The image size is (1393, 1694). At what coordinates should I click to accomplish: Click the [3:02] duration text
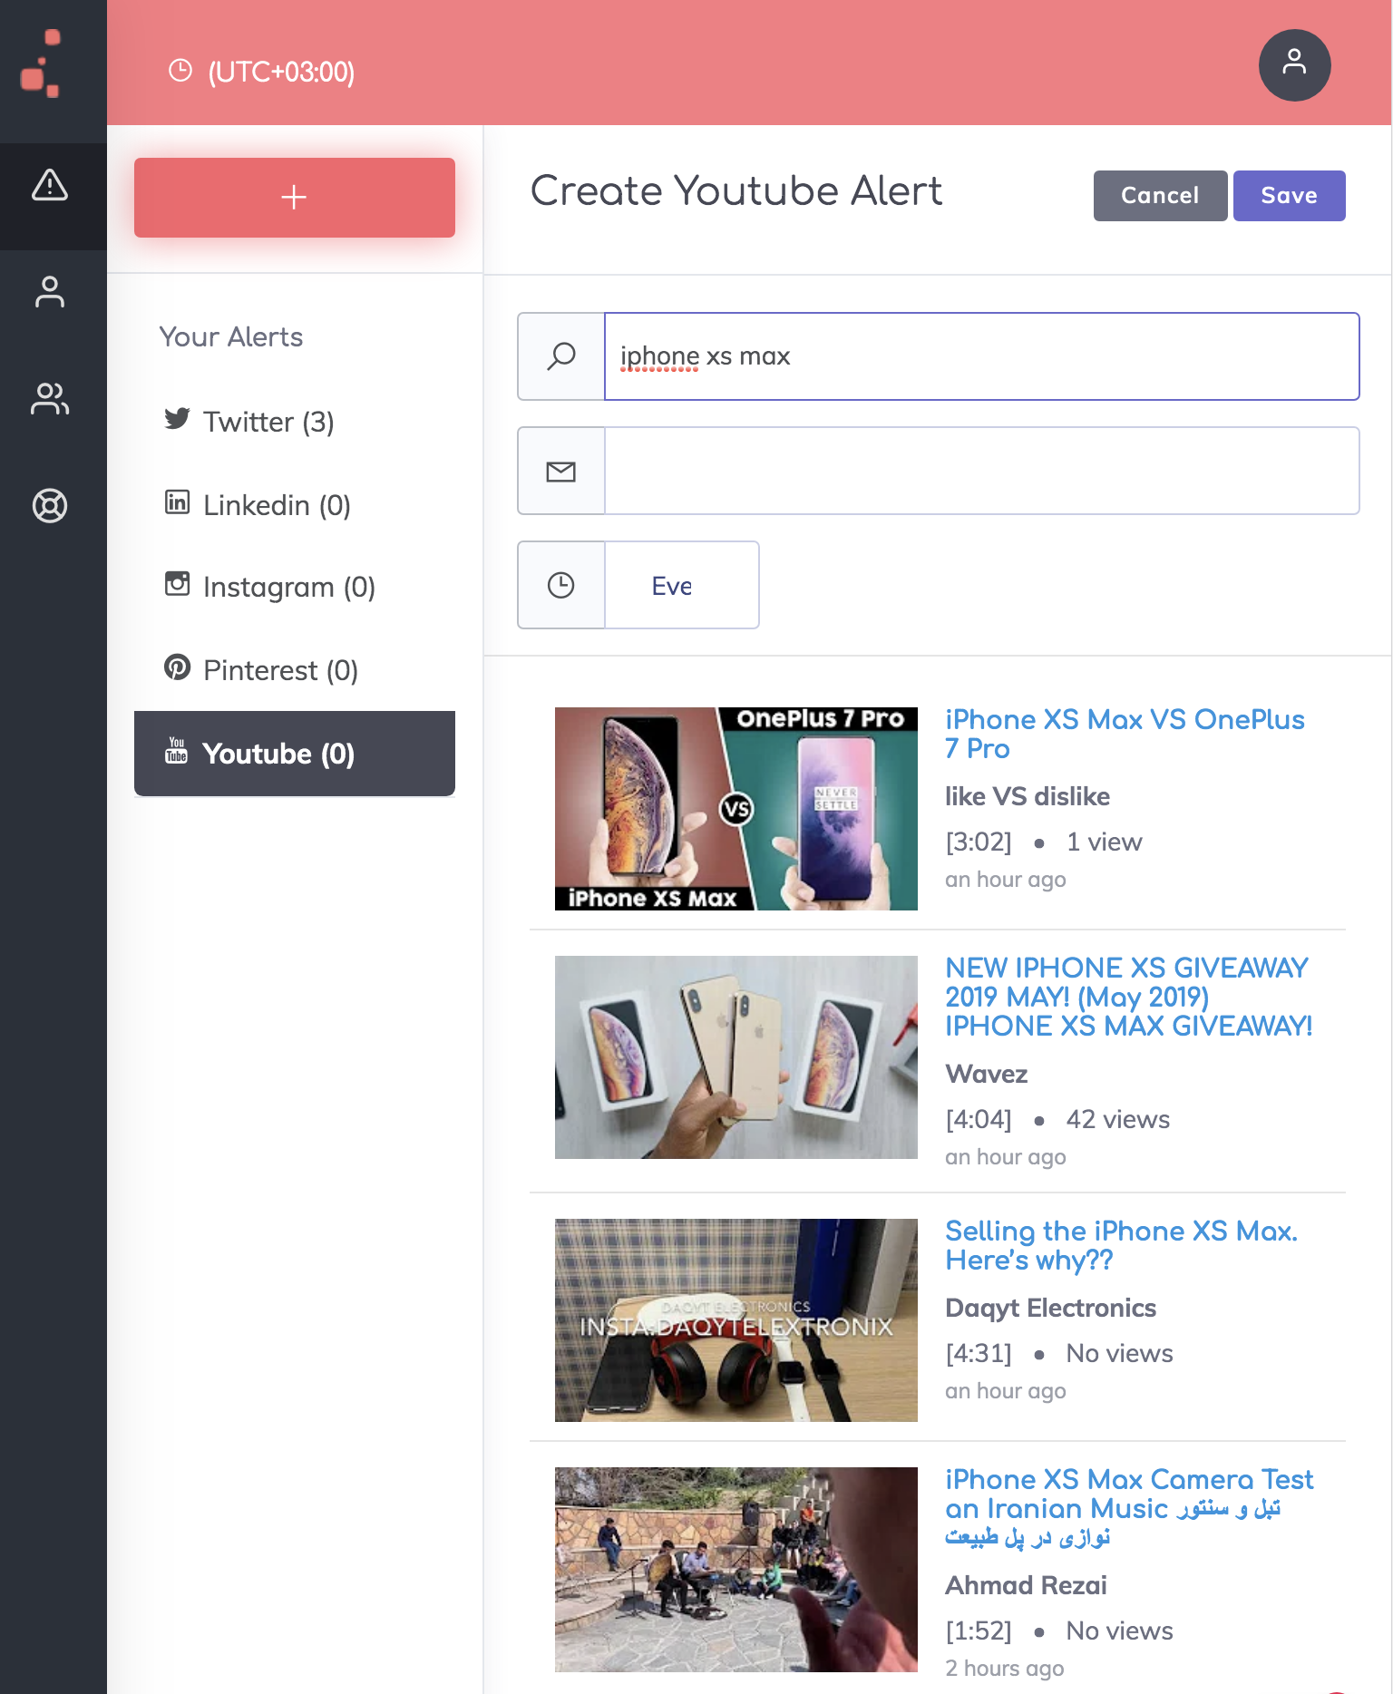point(979,842)
